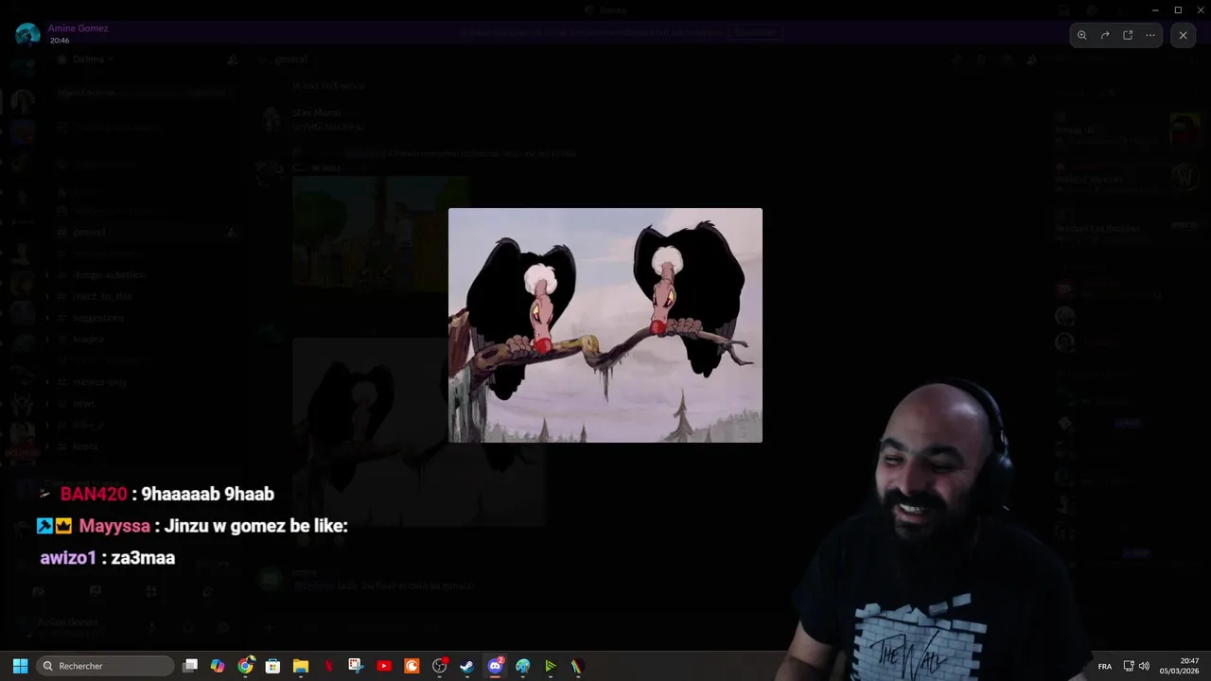1211x681 pixels.
Task: Click the message "Jinzu w gomez be like:"
Action: click(256, 526)
